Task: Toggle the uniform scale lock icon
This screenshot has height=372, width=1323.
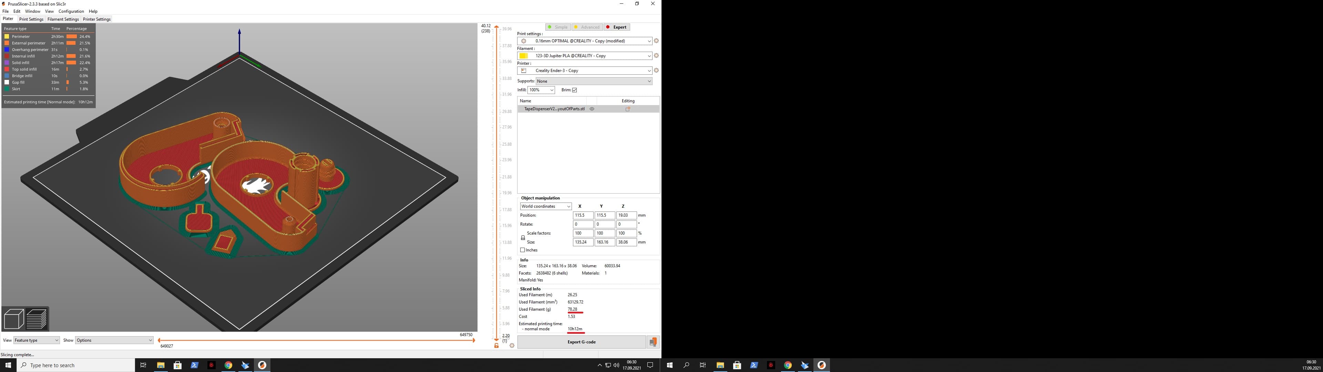Action: coord(523,238)
